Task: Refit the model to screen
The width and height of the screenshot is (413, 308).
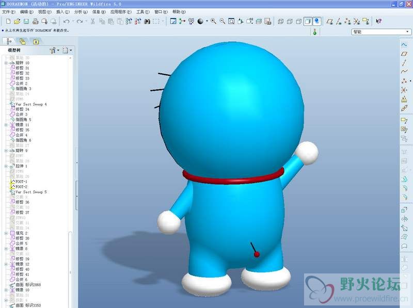Action: [231, 21]
